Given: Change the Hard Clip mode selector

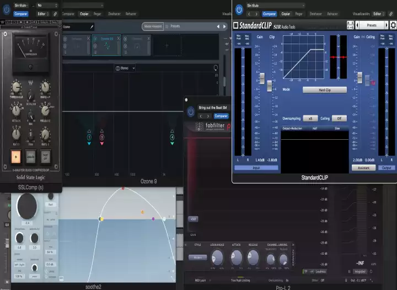Looking at the screenshot, I should tap(325, 90).
